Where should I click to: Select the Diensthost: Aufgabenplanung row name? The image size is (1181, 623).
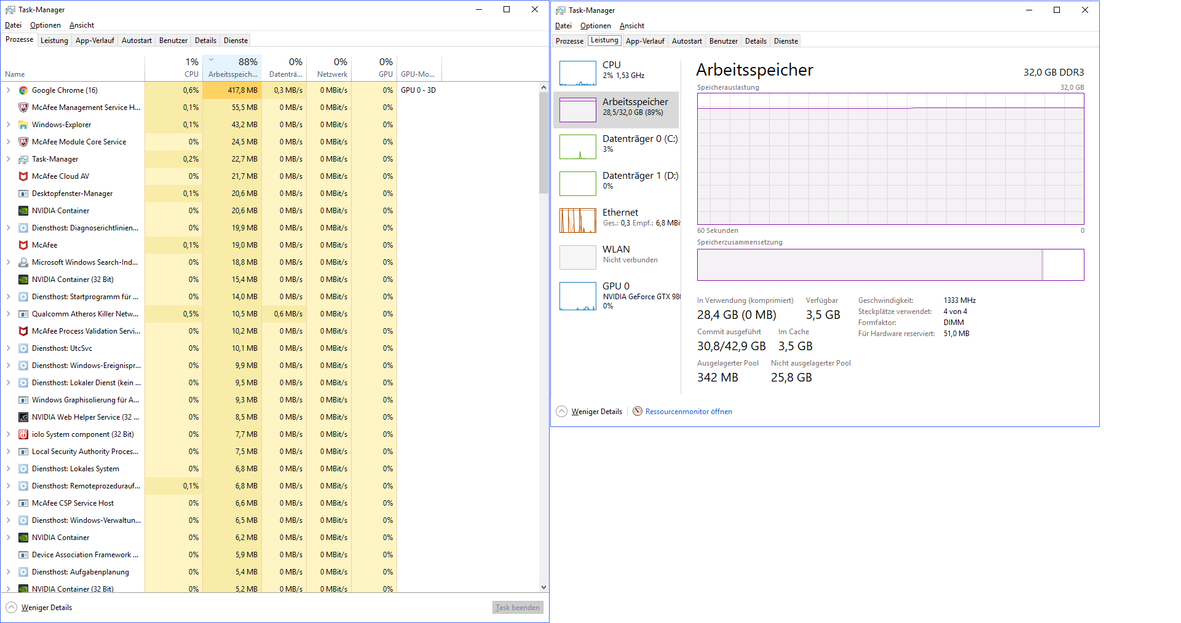81,572
